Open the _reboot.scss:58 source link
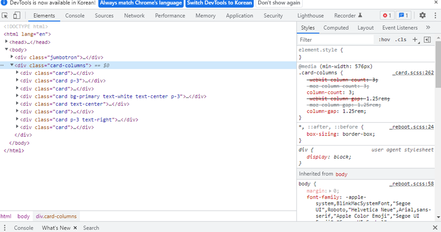This screenshot has height=232, width=441. coord(412,183)
